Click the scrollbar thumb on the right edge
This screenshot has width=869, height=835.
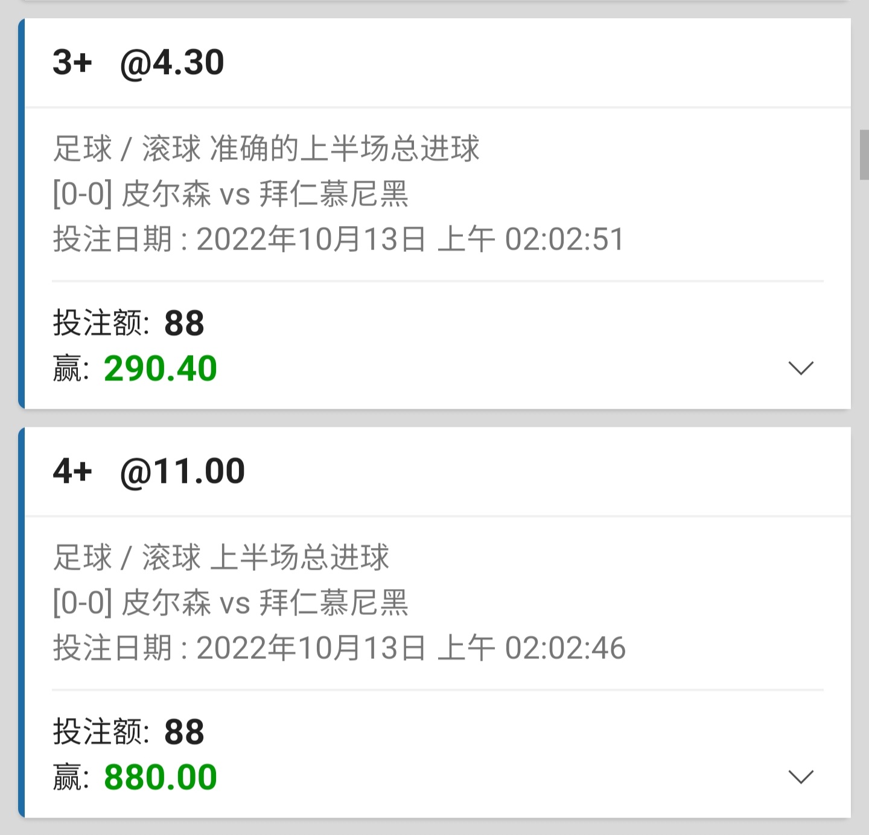(x=864, y=154)
